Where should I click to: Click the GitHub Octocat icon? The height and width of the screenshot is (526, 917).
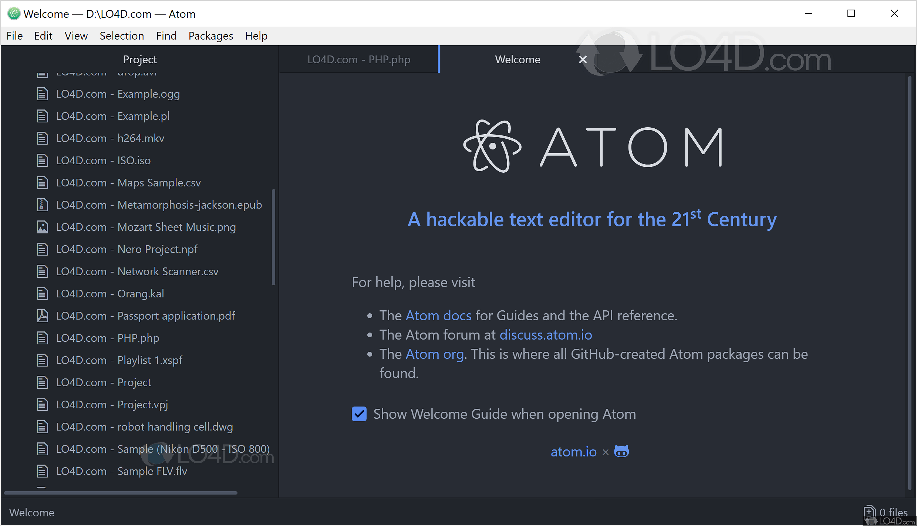pyautogui.click(x=621, y=452)
